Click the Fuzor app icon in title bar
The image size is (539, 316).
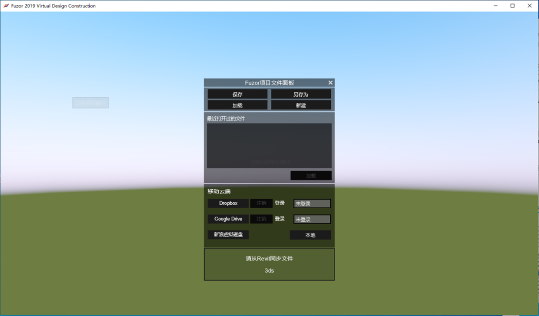pos(6,6)
